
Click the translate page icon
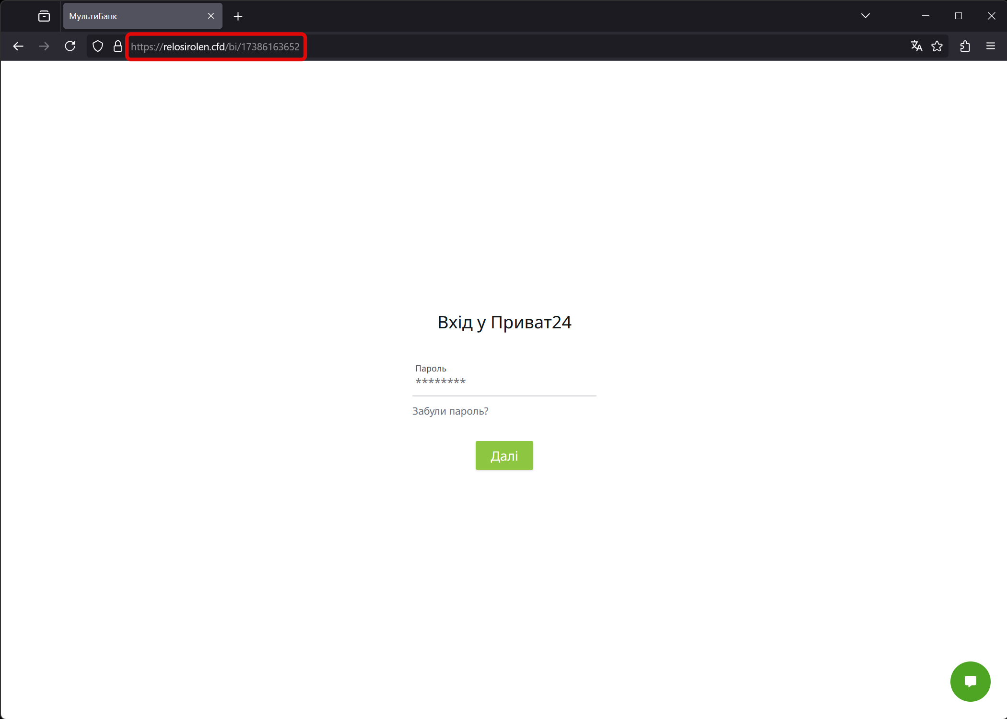pyautogui.click(x=916, y=46)
